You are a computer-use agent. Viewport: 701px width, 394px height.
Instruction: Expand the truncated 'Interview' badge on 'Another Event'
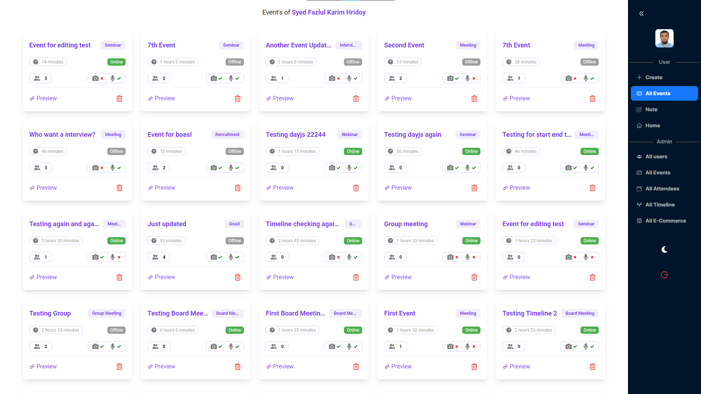pyautogui.click(x=348, y=45)
